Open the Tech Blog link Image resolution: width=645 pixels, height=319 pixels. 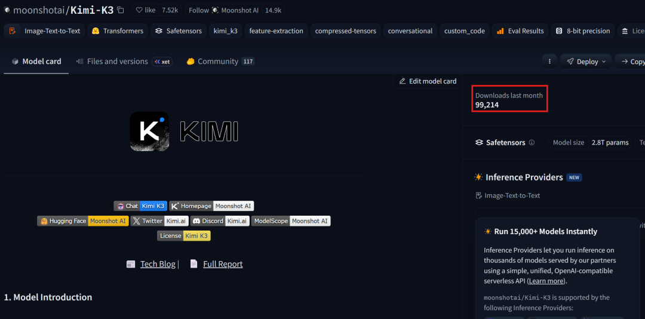(158, 264)
